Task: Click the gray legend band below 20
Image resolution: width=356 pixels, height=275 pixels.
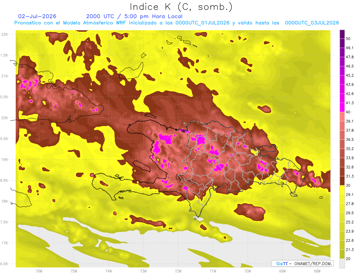Action: 342,263
